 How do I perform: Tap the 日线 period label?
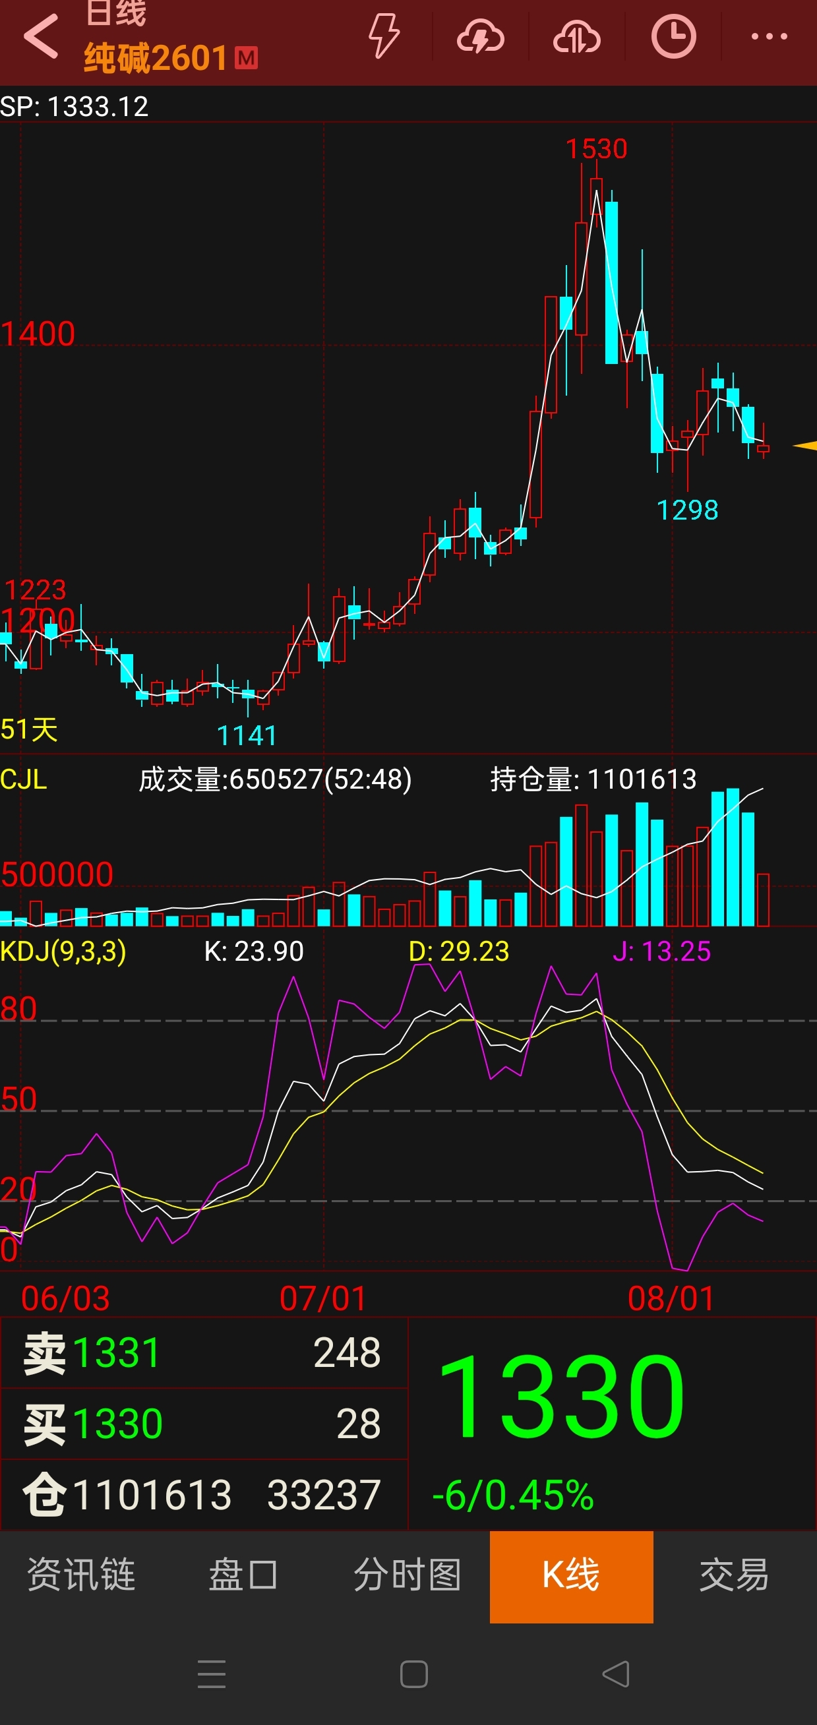(116, 13)
